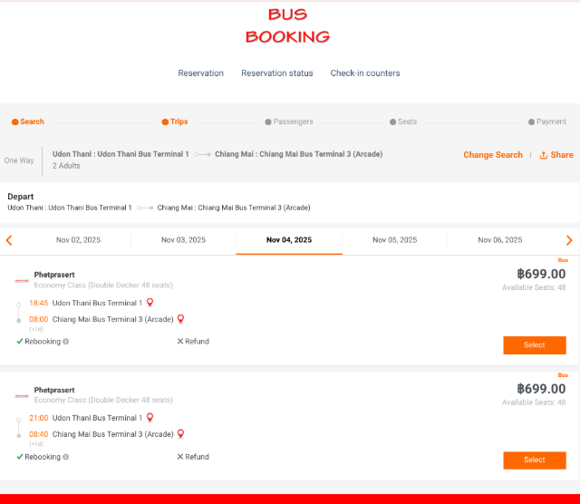This screenshot has width=580, height=504.
Task: Click info icon next to second Rebooking
Action: pyautogui.click(x=65, y=457)
